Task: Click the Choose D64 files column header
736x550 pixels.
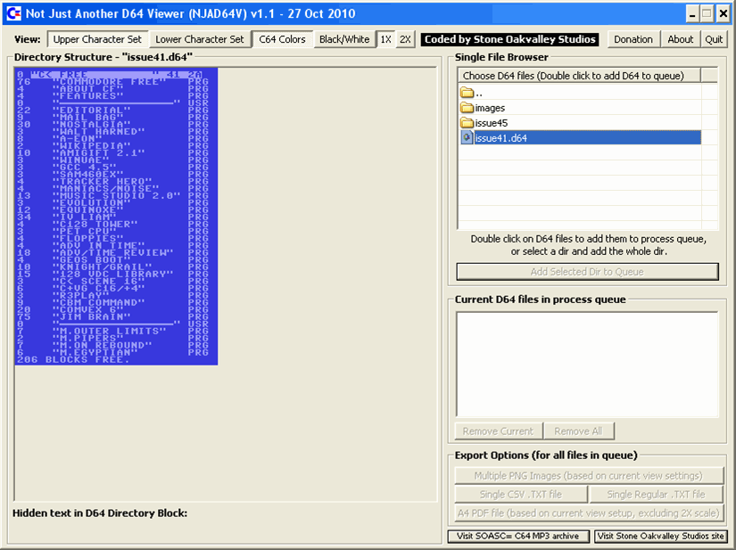Action: pos(579,76)
